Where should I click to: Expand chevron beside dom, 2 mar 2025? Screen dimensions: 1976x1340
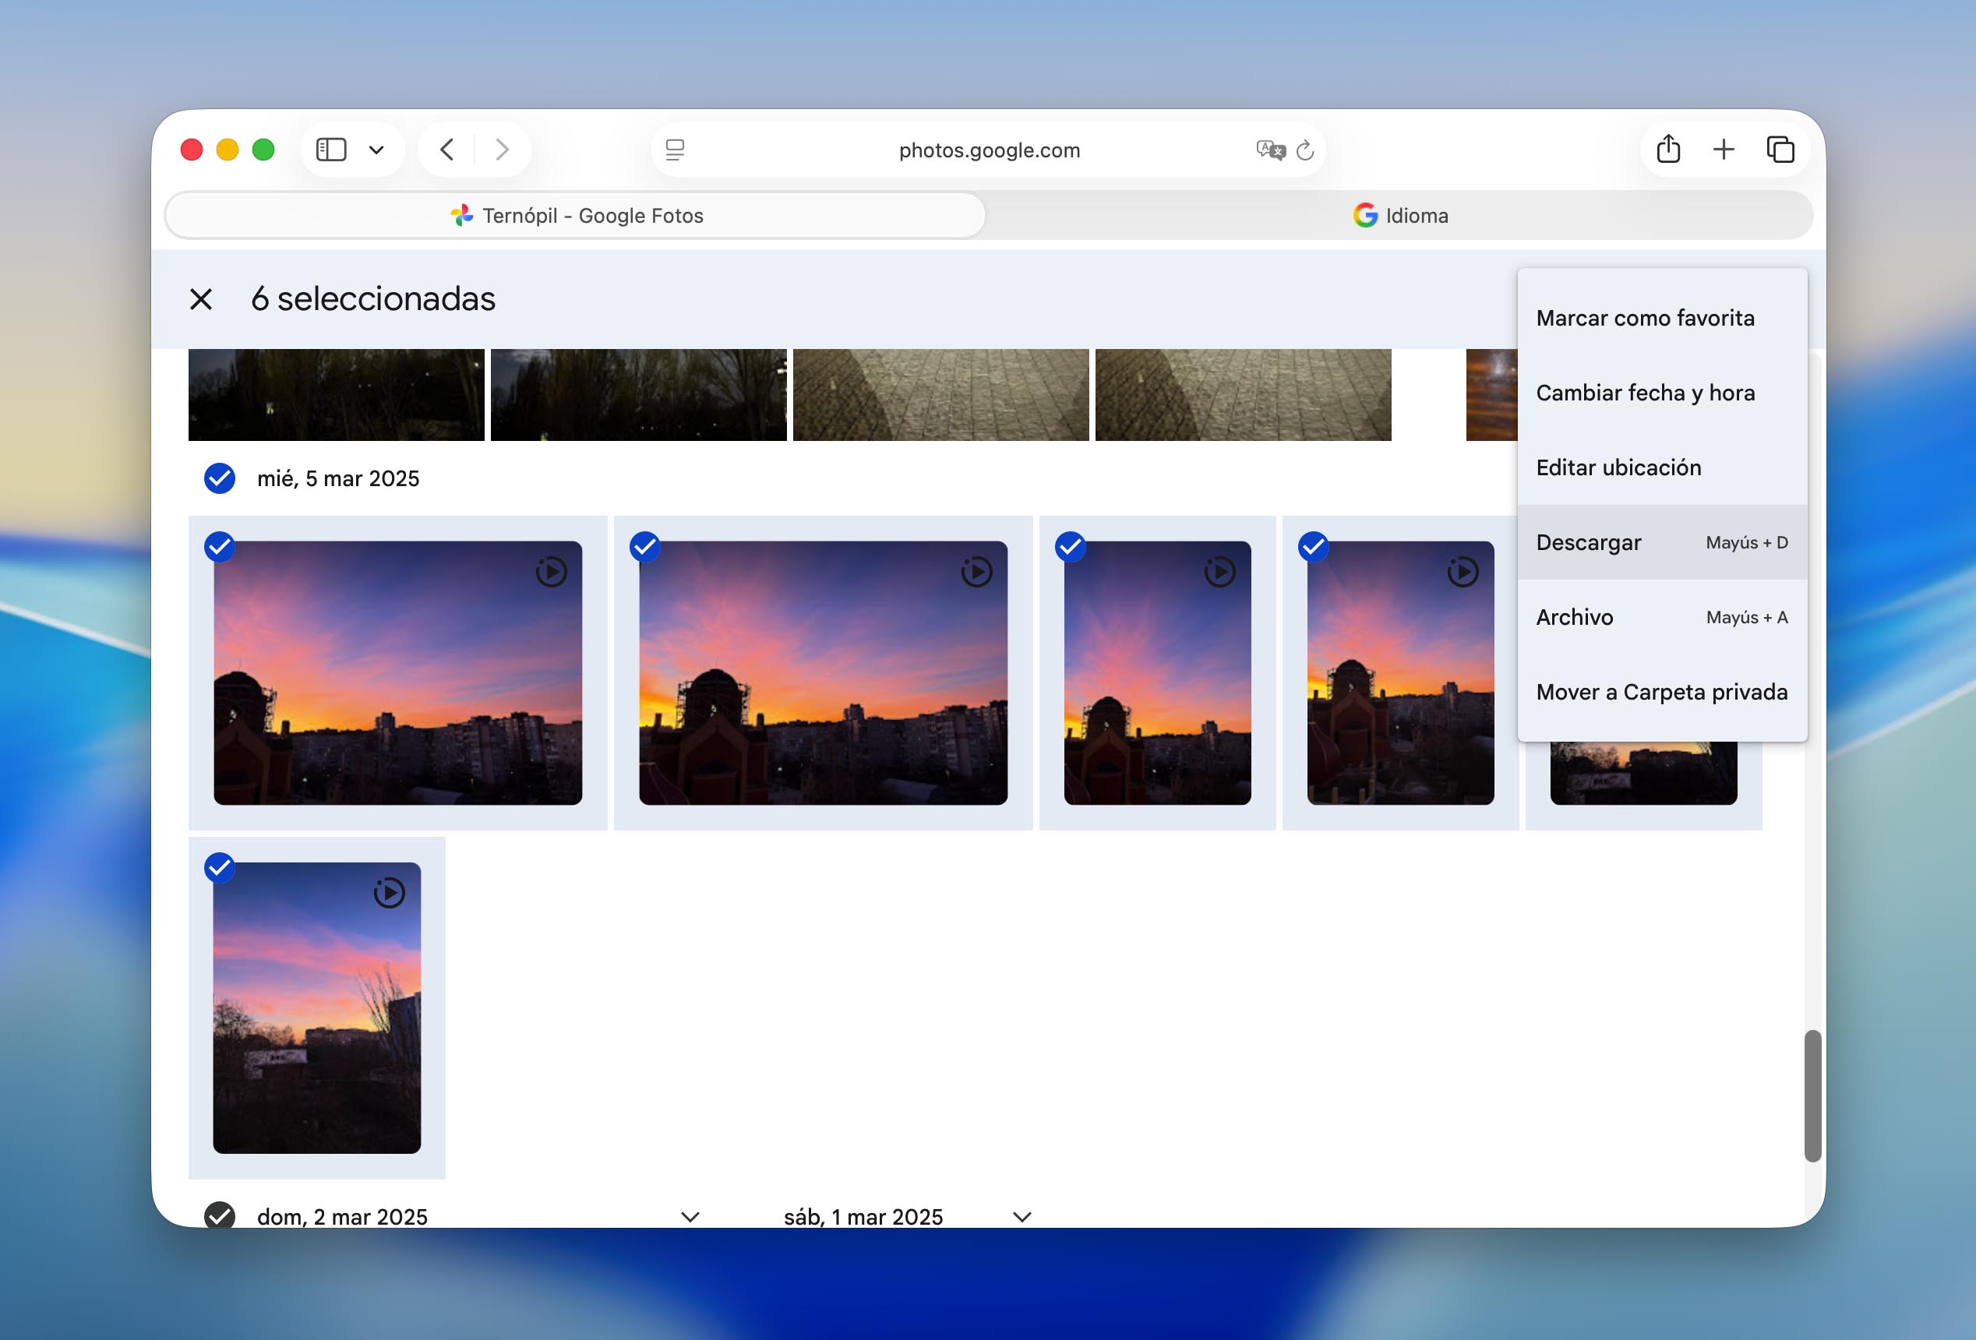click(690, 1217)
